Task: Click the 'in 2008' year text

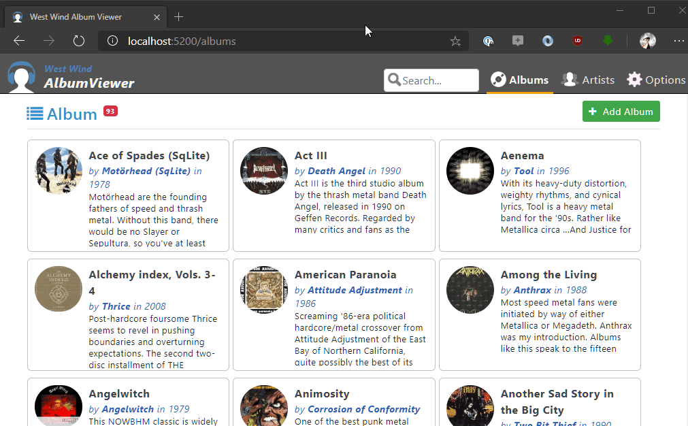Action: pyautogui.click(x=150, y=306)
